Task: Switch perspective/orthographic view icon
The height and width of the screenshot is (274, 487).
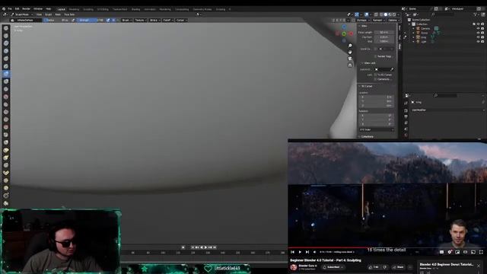Action: [350, 65]
